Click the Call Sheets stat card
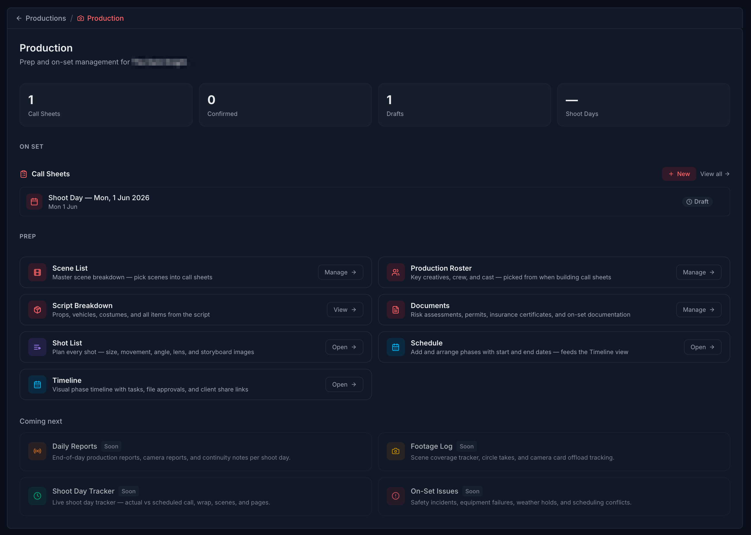The image size is (751, 535). pyautogui.click(x=106, y=105)
